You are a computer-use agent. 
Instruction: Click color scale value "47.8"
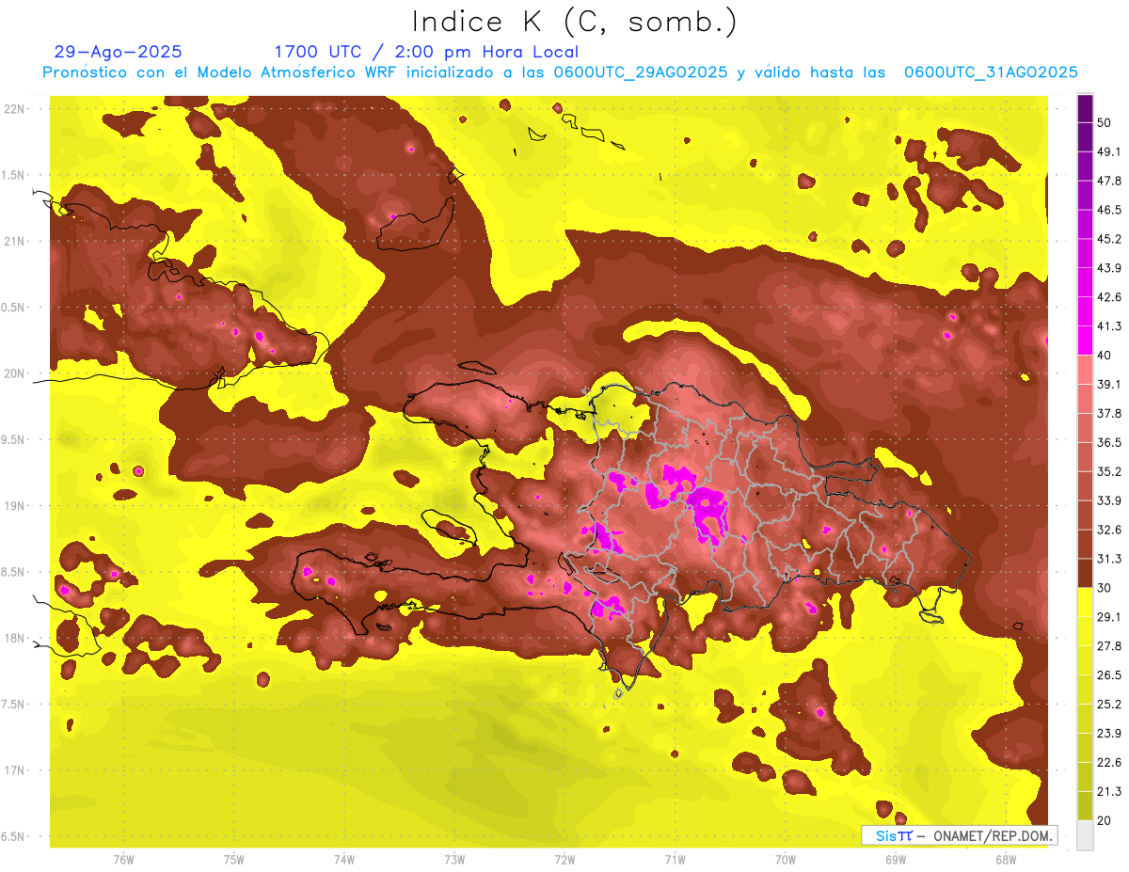pos(1108,181)
